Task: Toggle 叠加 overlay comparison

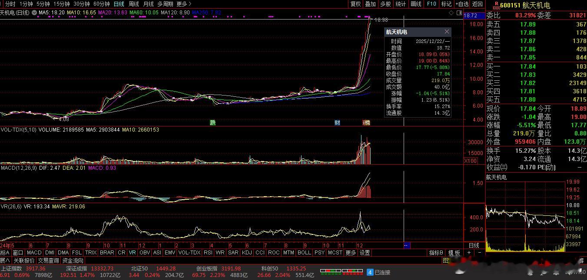Action: pos(370,4)
